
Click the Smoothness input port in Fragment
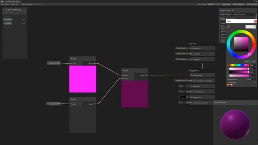pyautogui.click(x=191, y=91)
